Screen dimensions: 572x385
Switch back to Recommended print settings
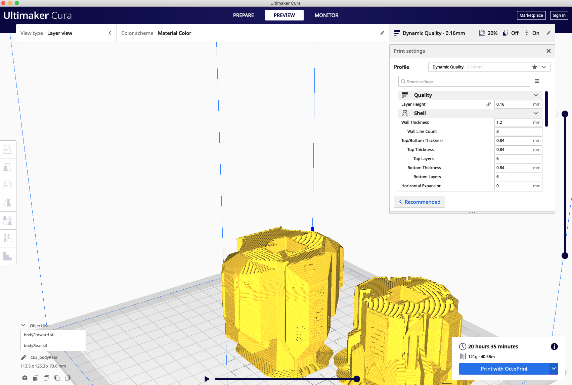[x=419, y=202]
